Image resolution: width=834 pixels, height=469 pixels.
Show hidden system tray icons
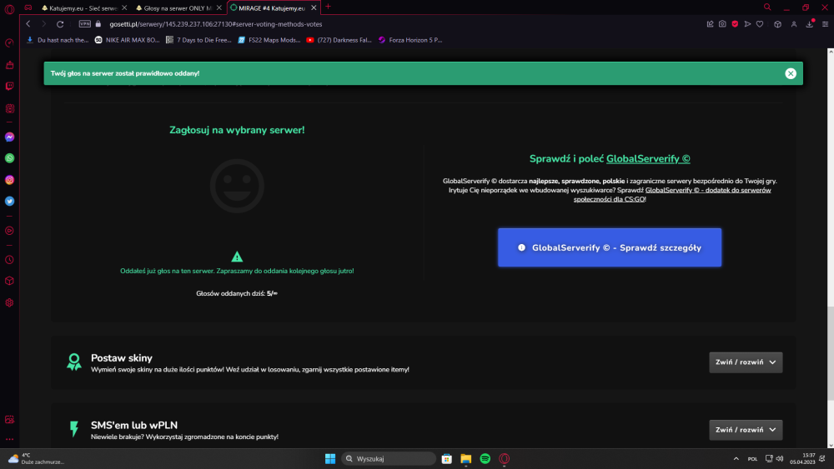click(x=736, y=458)
